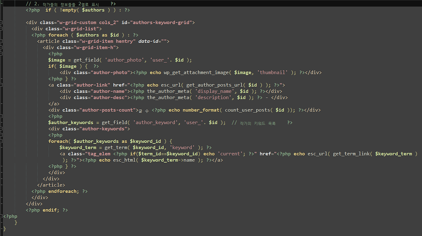Collapse the fold marker beside the w-grid-item-h div
The height and width of the screenshot is (236, 422).
tap(1, 47)
